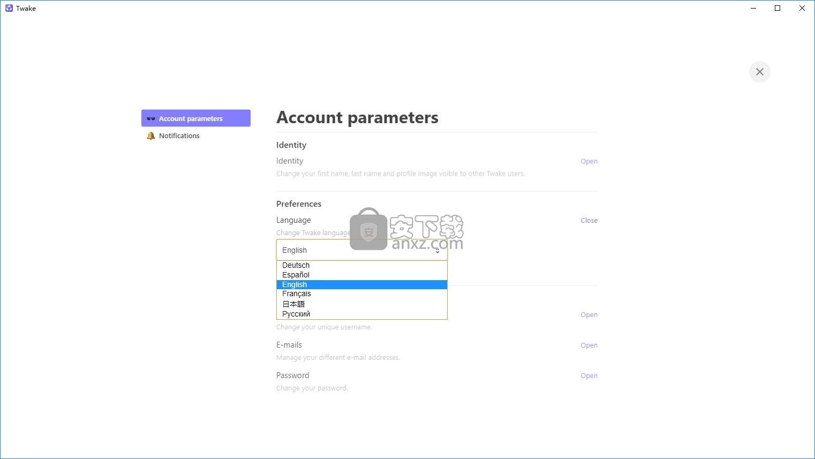Choose the highlighted English option
Image resolution: width=815 pixels, height=459 pixels.
click(362, 284)
